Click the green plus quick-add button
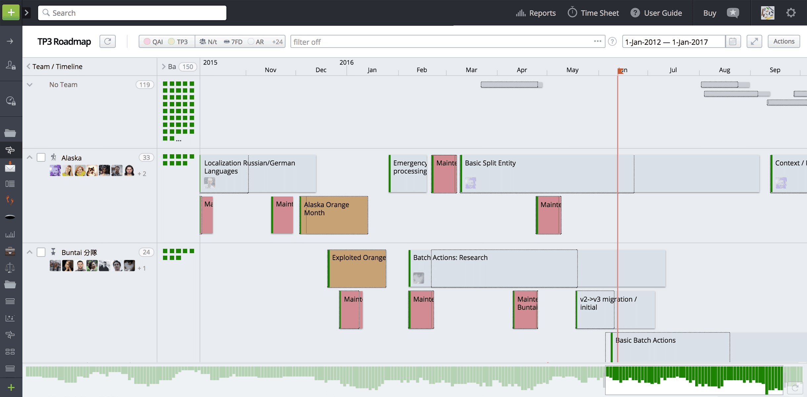 pos(11,13)
